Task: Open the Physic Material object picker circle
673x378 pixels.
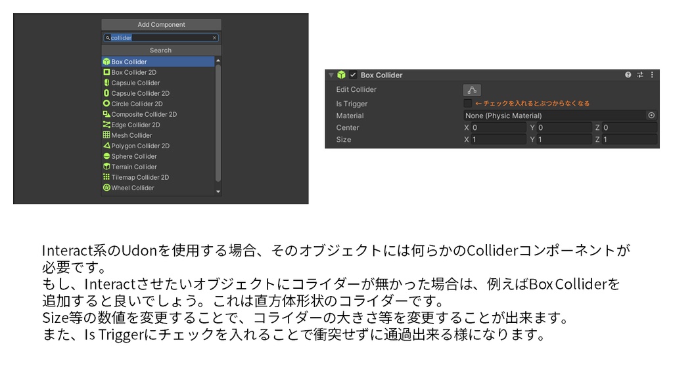Action: click(x=651, y=115)
